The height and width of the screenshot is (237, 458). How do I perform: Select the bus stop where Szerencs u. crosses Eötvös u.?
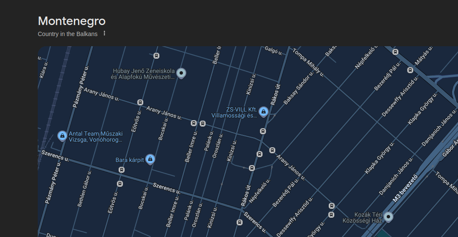coord(121,170)
